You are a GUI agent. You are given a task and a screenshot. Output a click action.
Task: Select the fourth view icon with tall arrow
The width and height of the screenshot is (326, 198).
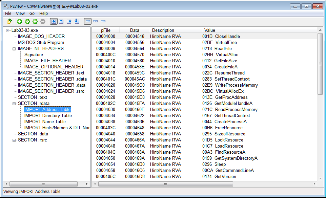pos(77,21)
